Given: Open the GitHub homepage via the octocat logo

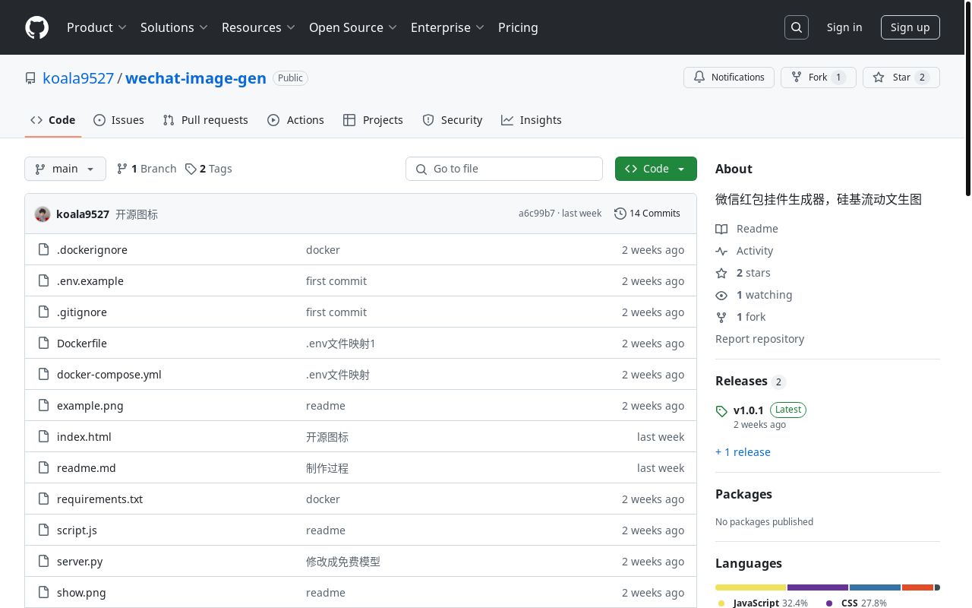Looking at the screenshot, I should click(x=36, y=27).
